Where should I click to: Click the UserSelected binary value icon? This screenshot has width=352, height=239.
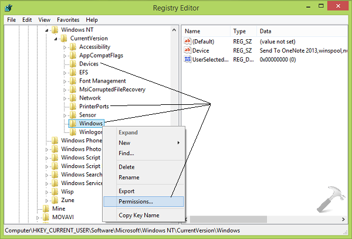[x=188, y=60]
